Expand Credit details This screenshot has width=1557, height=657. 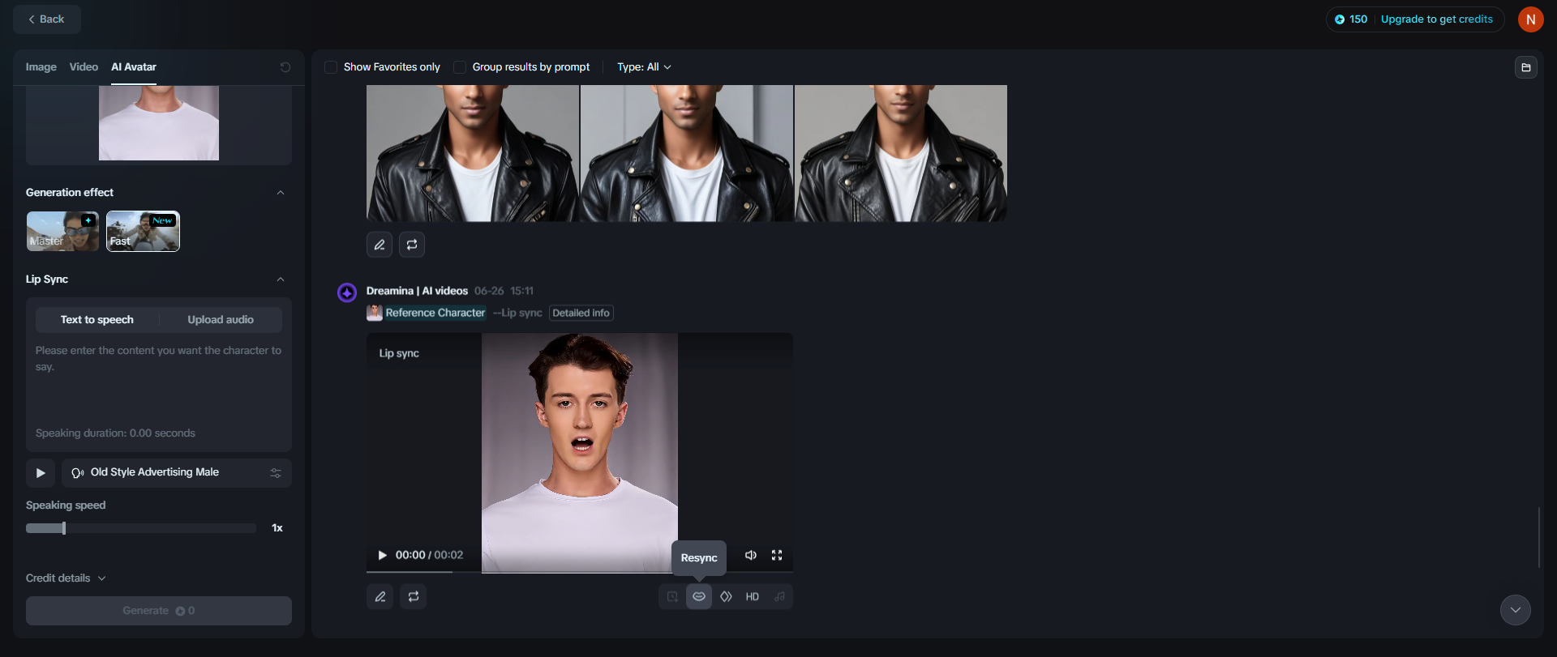[x=66, y=578]
